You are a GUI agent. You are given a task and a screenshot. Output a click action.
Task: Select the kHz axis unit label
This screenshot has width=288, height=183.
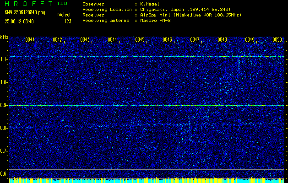(4, 37)
